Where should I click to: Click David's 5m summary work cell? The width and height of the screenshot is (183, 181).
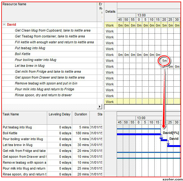click(164, 25)
